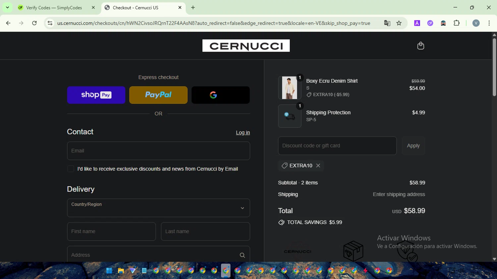Click the Total Savings tag icon

[281, 222]
